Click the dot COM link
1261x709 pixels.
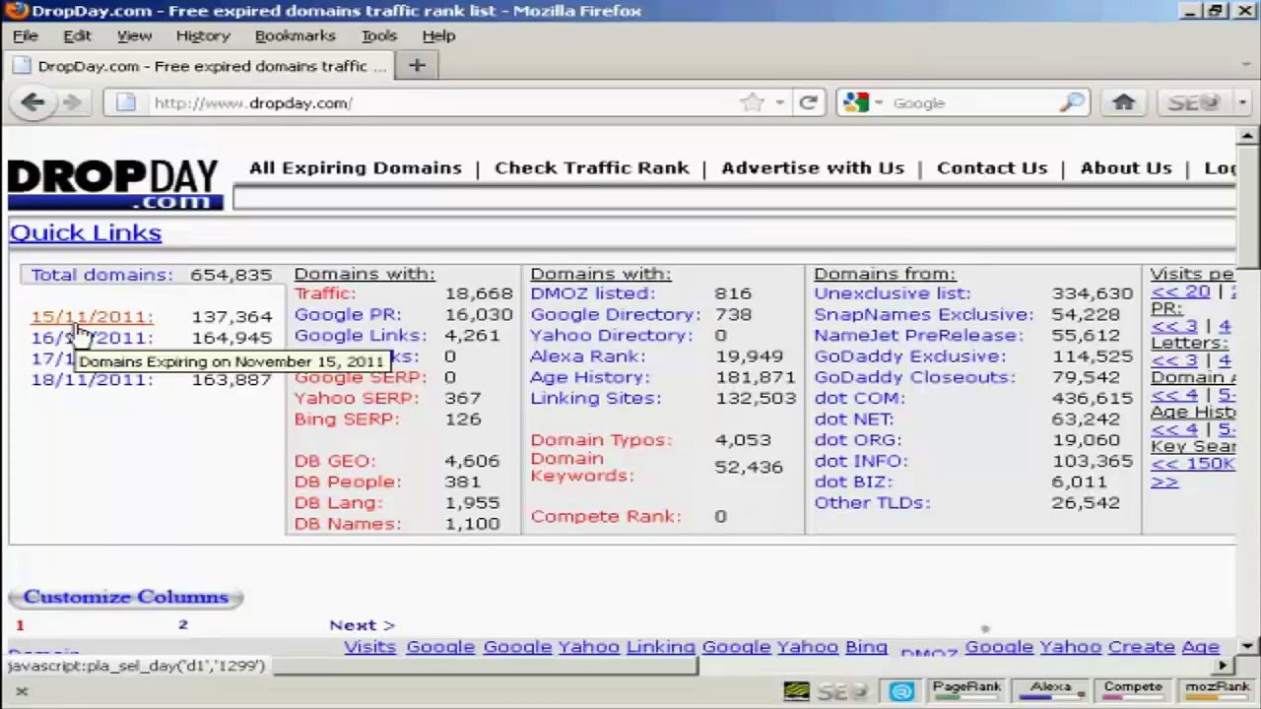pyautogui.click(x=859, y=399)
